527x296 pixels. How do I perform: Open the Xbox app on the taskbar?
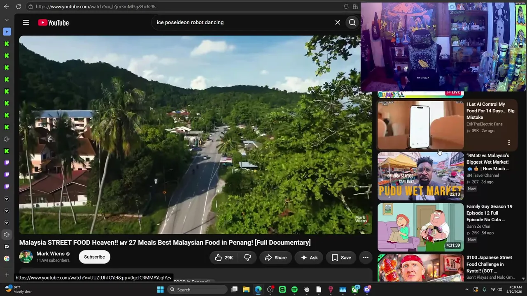pos(355,290)
